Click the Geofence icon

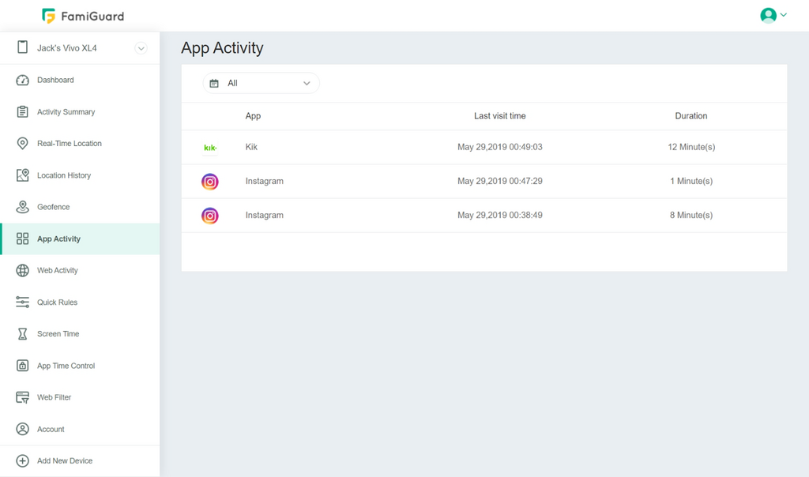[x=22, y=207]
